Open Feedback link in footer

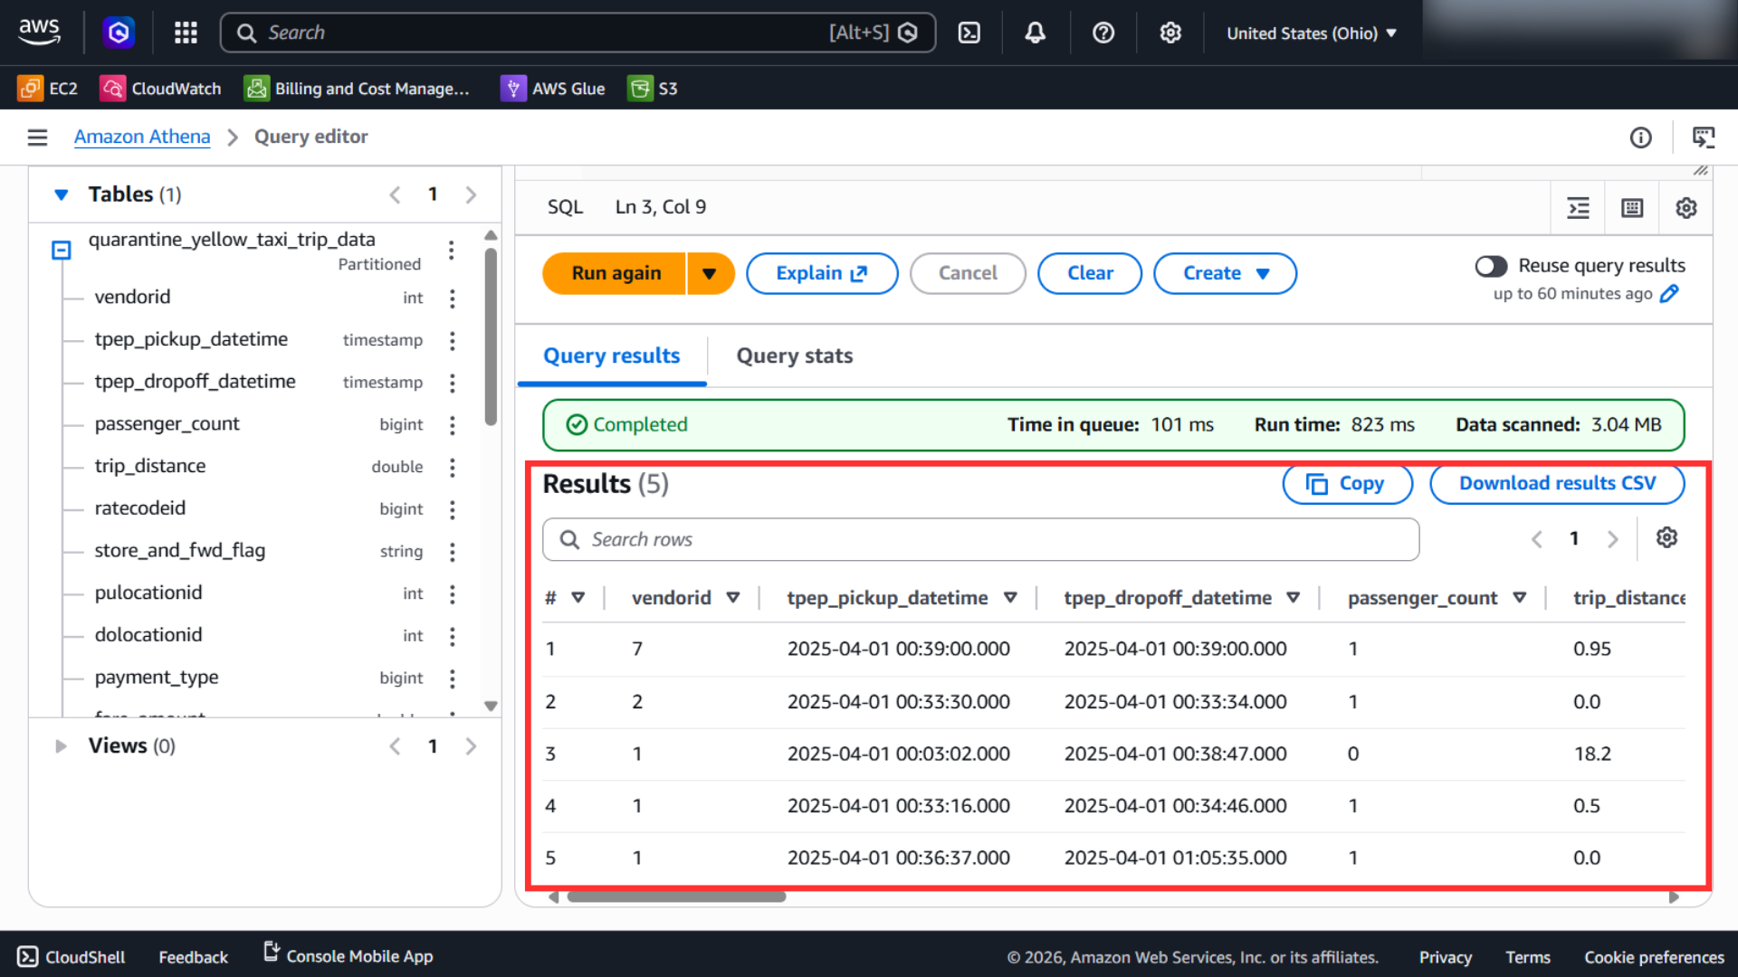(193, 957)
